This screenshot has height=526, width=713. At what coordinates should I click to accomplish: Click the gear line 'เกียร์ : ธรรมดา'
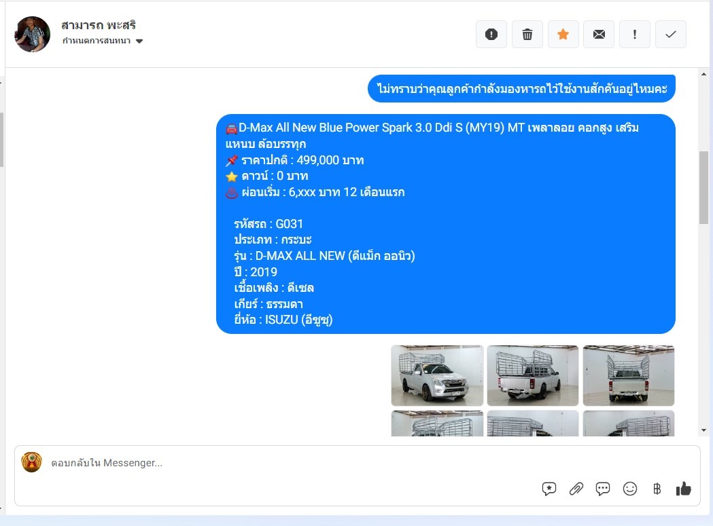click(x=268, y=304)
